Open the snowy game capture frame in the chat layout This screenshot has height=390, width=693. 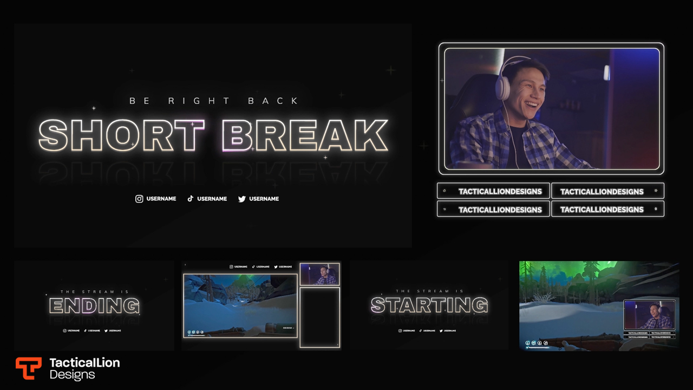coord(240,305)
